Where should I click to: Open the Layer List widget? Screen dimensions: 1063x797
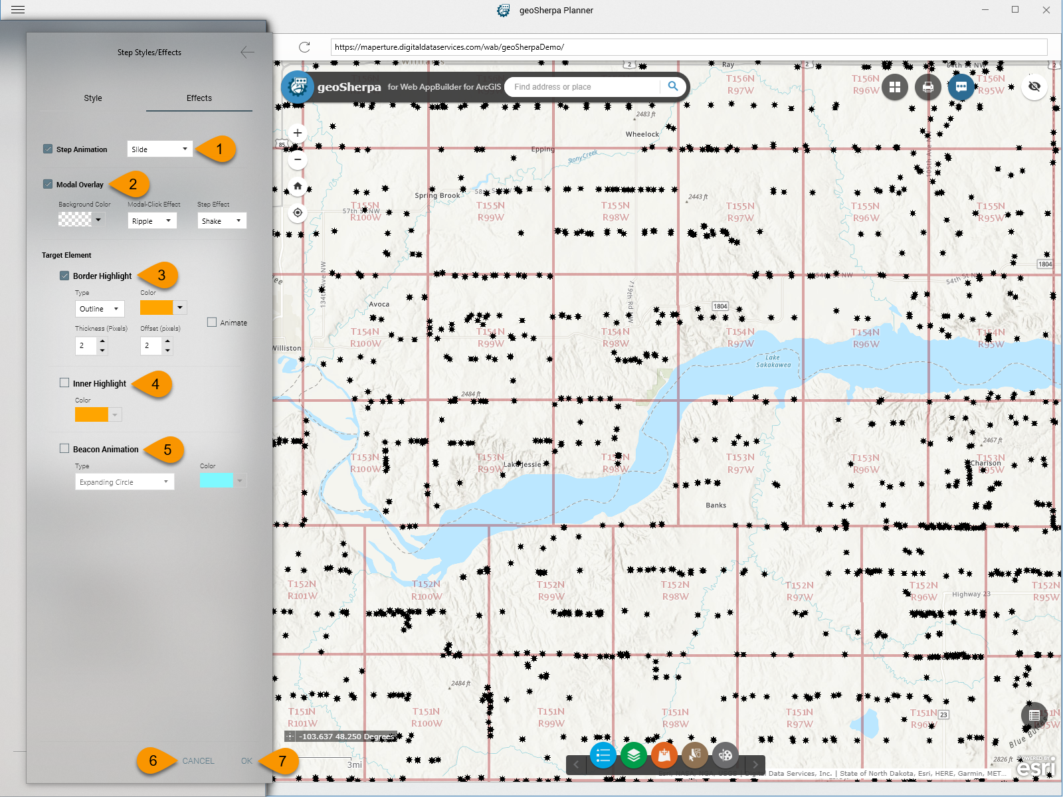tap(634, 755)
